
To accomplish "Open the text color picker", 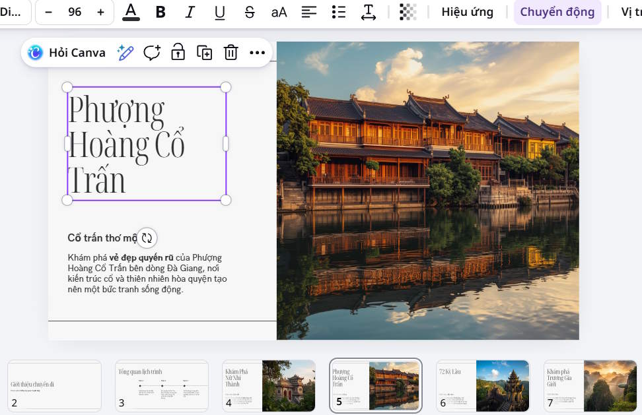I will pos(131,12).
